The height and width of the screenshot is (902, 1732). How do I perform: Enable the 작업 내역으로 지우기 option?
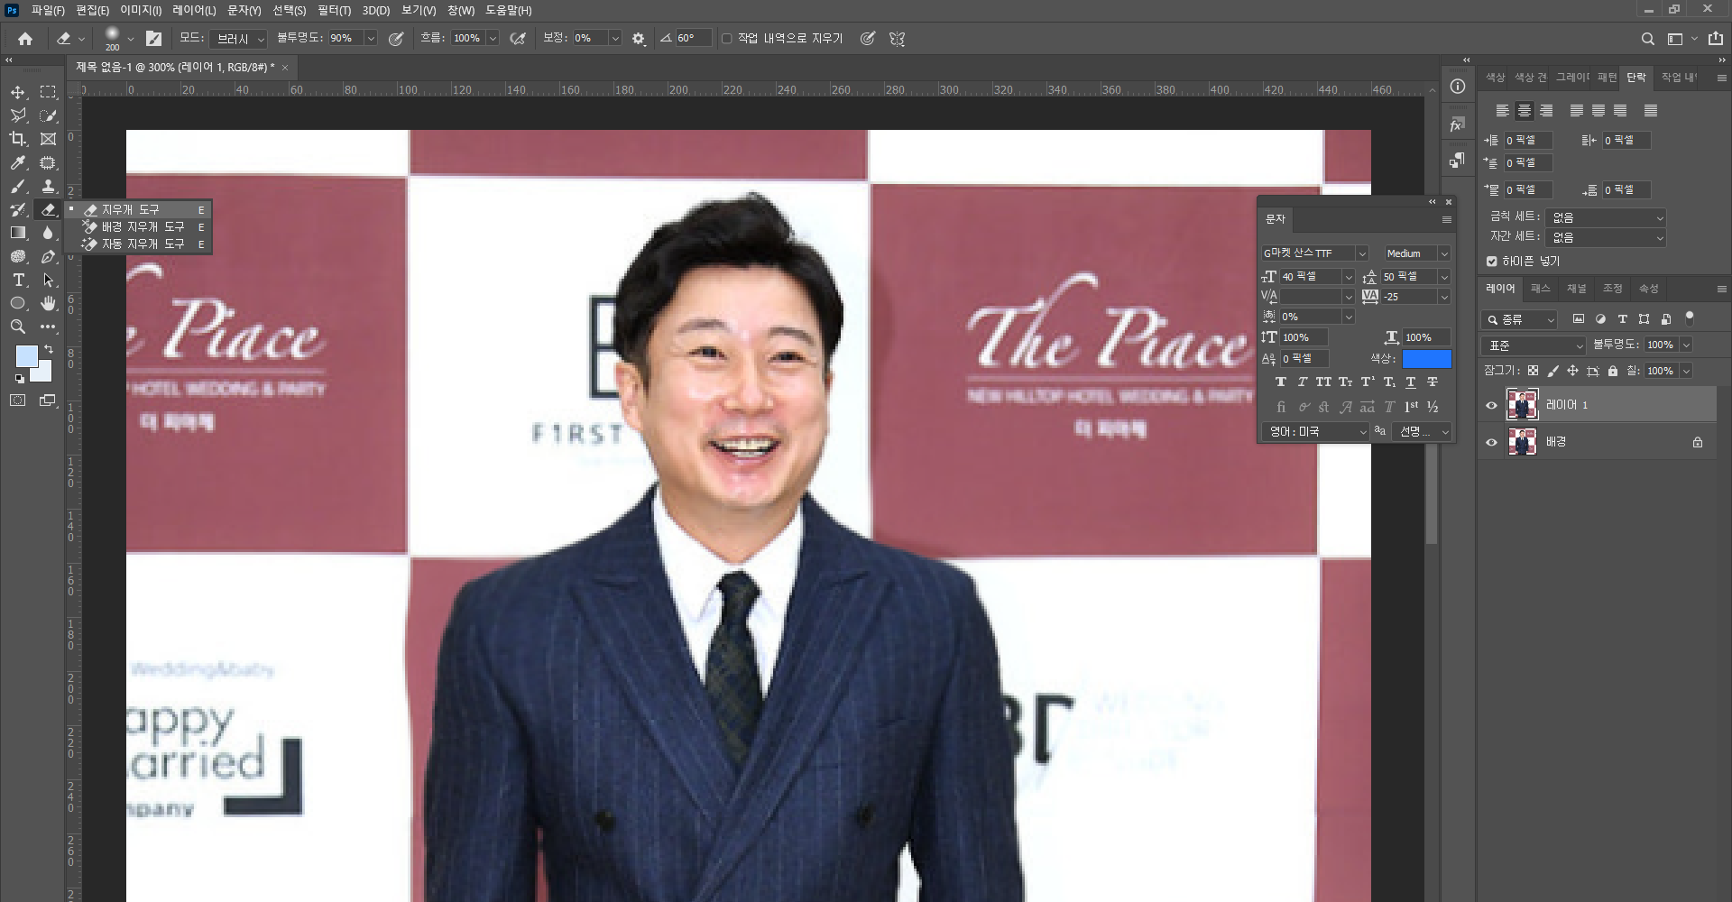[727, 38]
